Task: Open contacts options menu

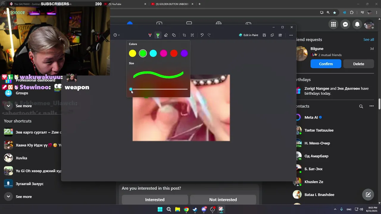Action: 371,106
